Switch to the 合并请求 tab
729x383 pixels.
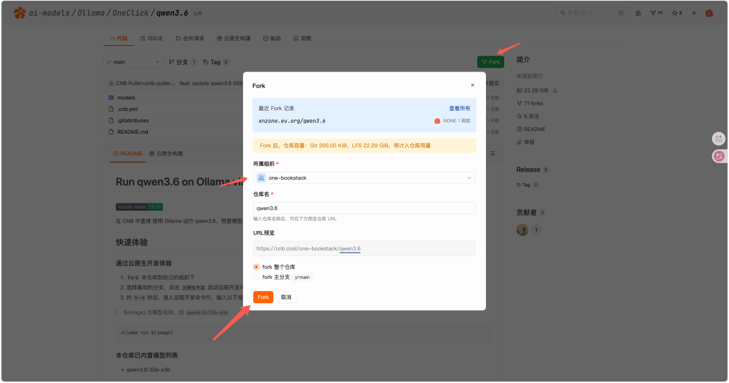(x=190, y=38)
